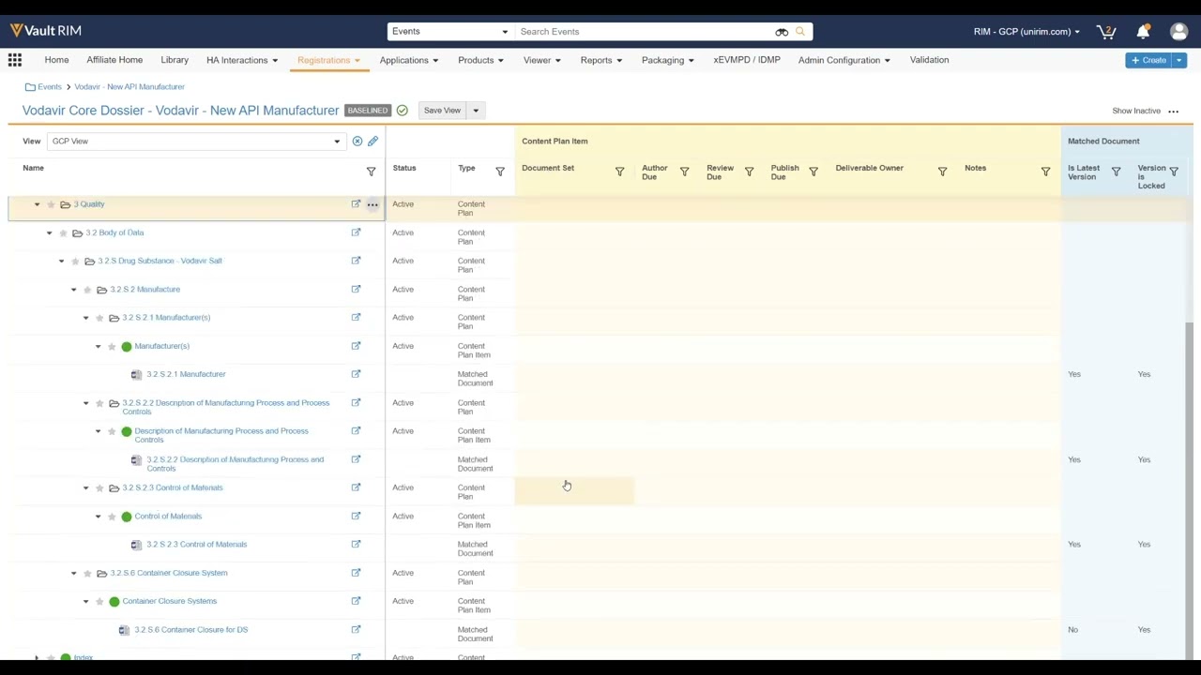Image resolution: width=1201 pixels, height=675 pixels.
Task: Collapse the 3.2.S.2 Manufacture node
Action: (x=73, y=290)
